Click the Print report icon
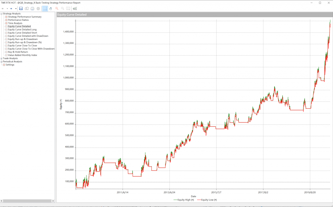The width and height of the screenshot is (333, 207). click(33, 8)
